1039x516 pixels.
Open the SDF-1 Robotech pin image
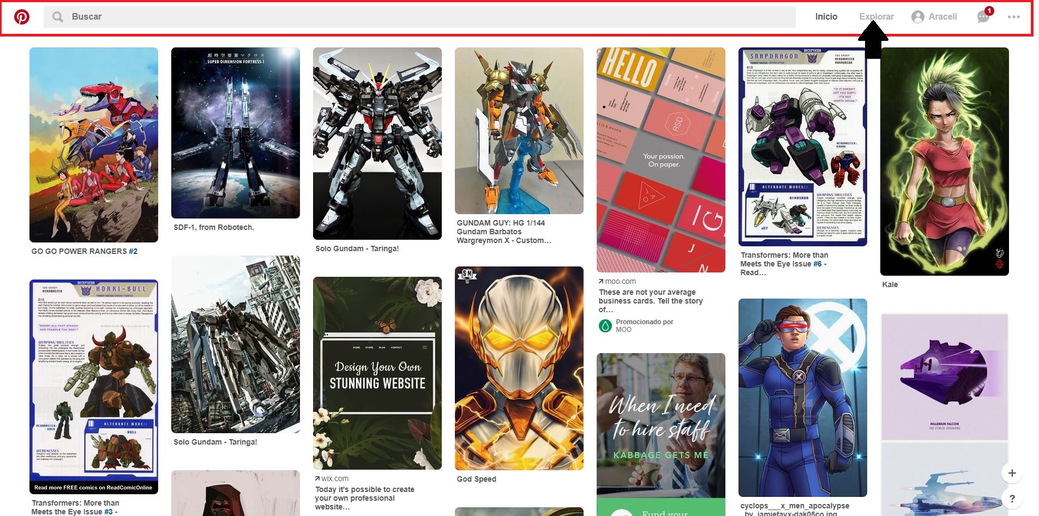tap(236, 133)
